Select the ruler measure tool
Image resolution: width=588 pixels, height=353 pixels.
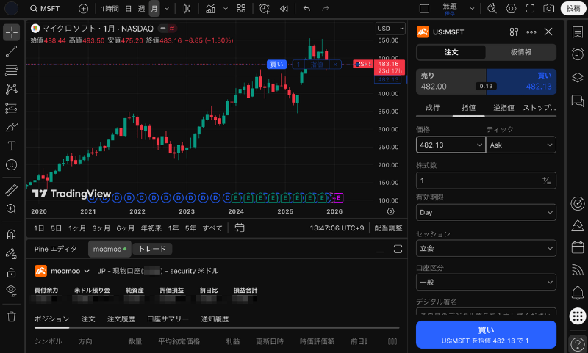[12, 190]
